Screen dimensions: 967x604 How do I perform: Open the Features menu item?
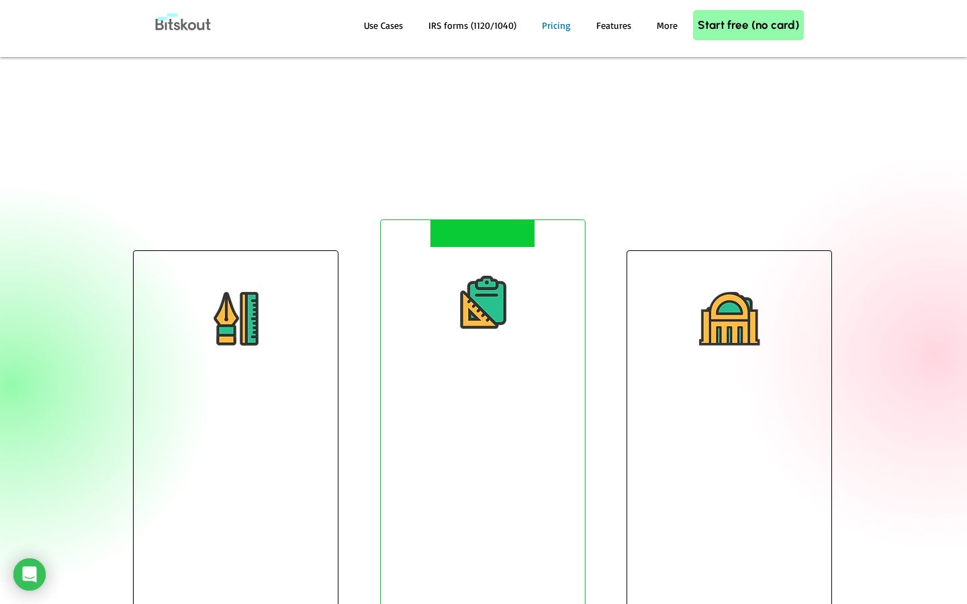(614, 26)
